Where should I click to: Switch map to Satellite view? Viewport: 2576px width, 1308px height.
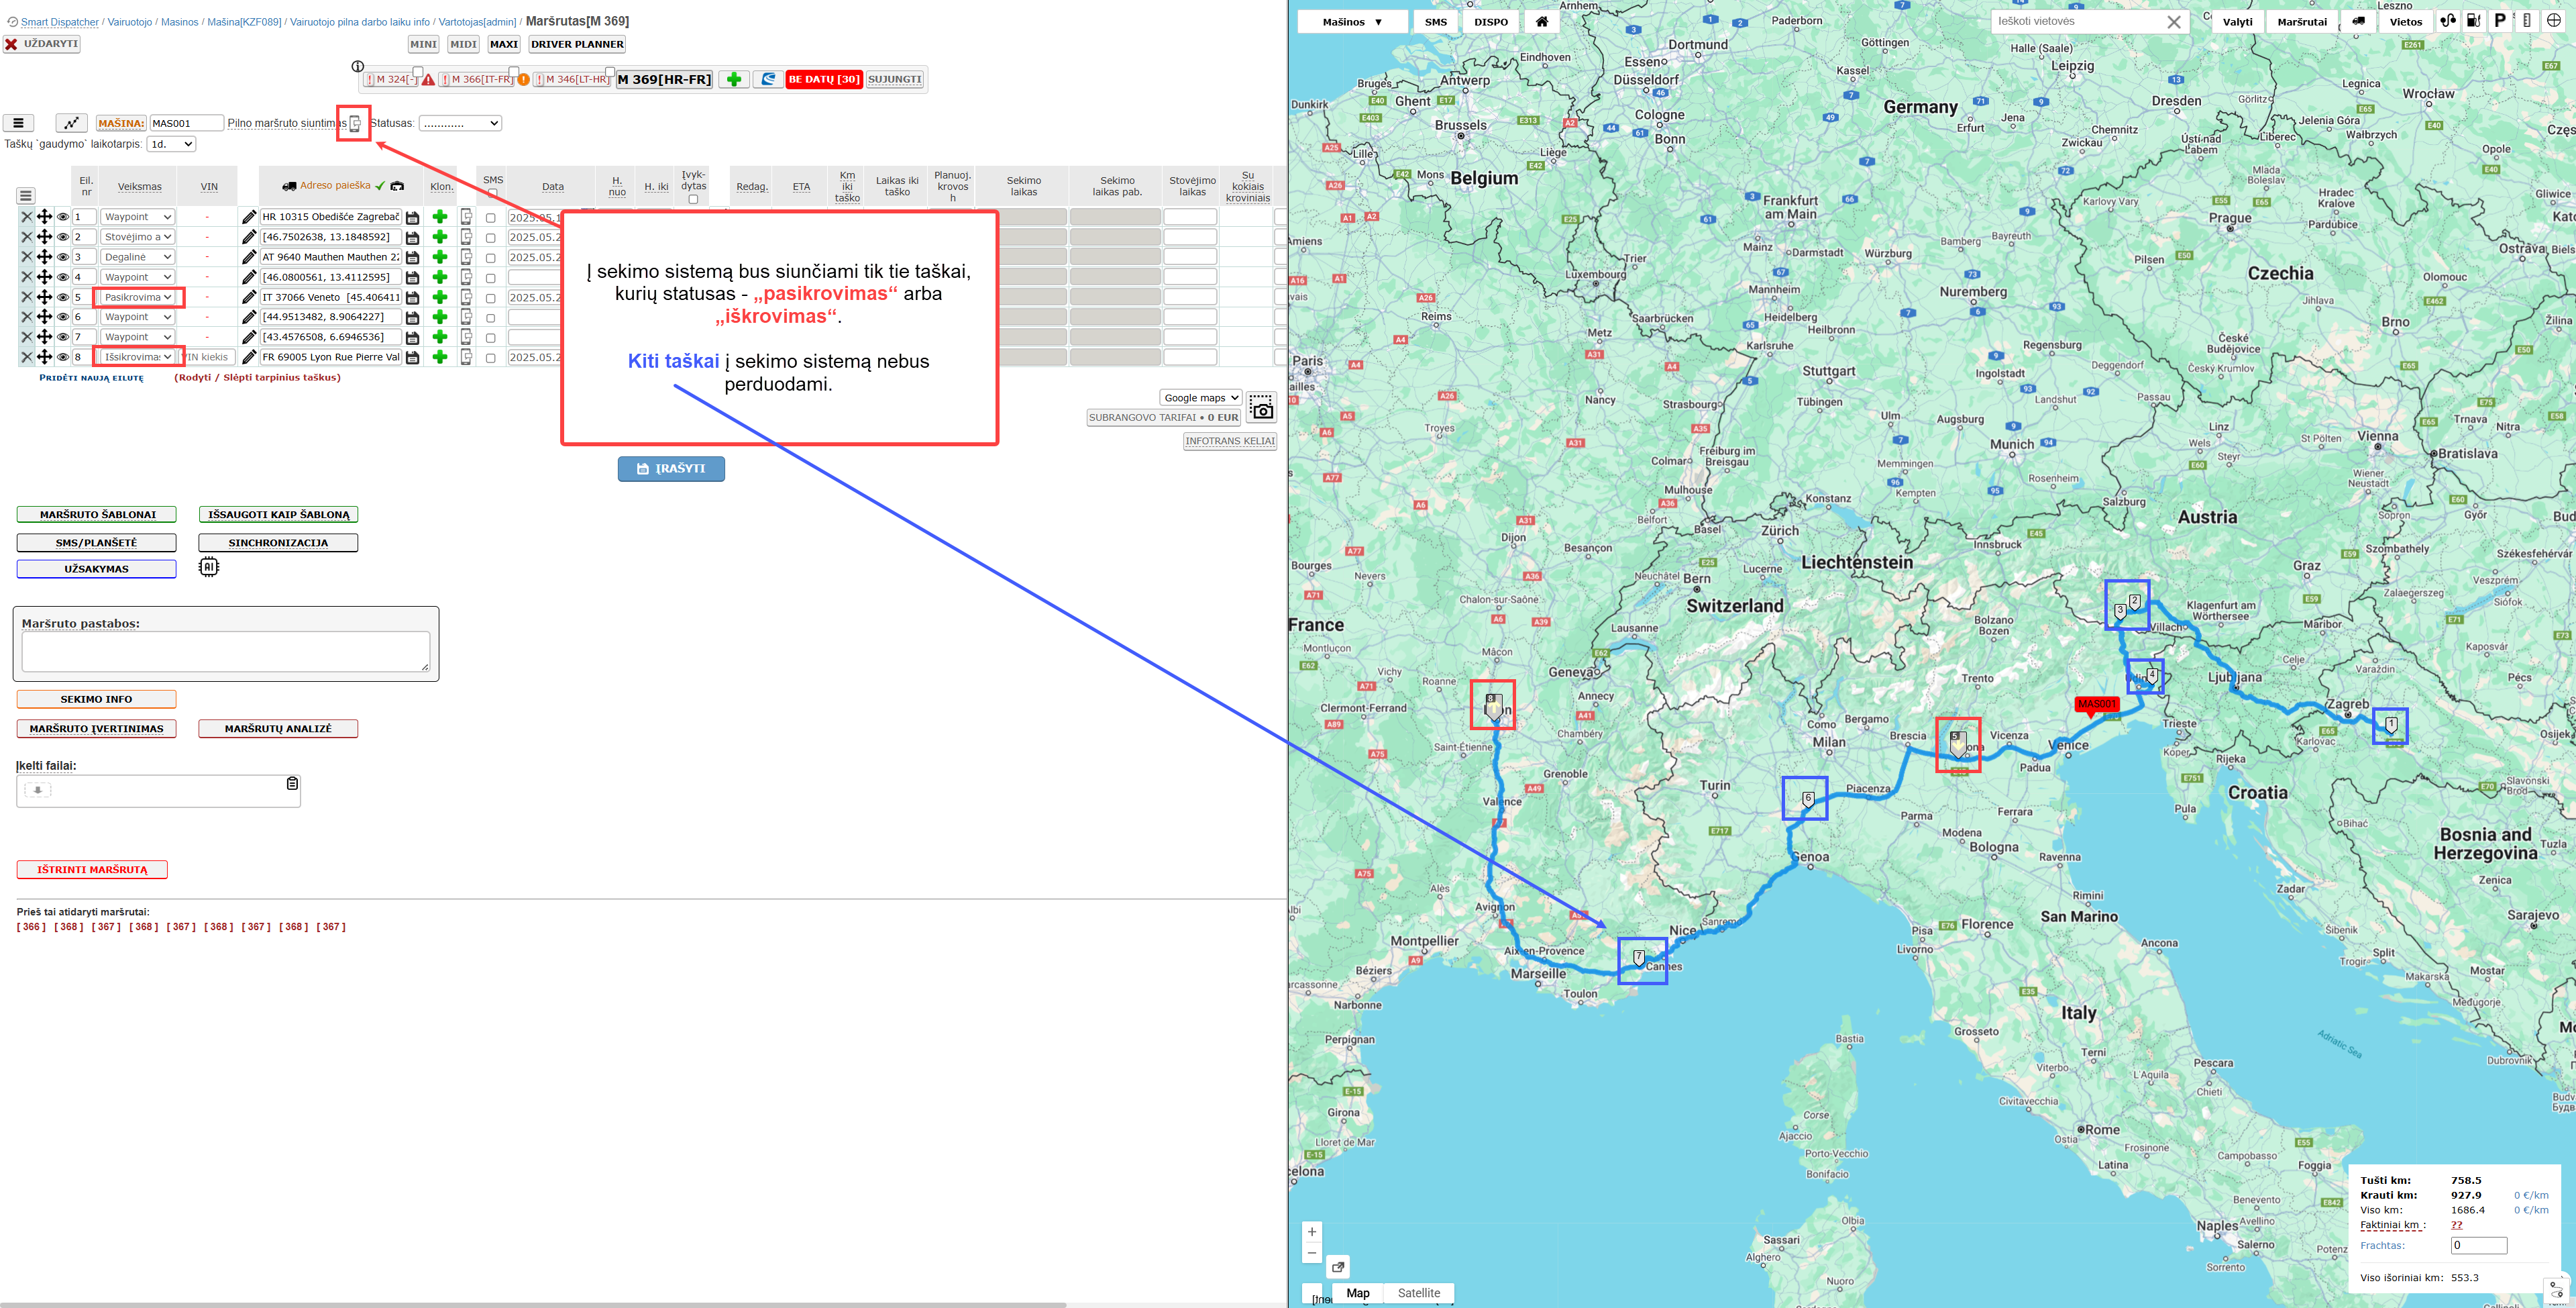1418,1293
